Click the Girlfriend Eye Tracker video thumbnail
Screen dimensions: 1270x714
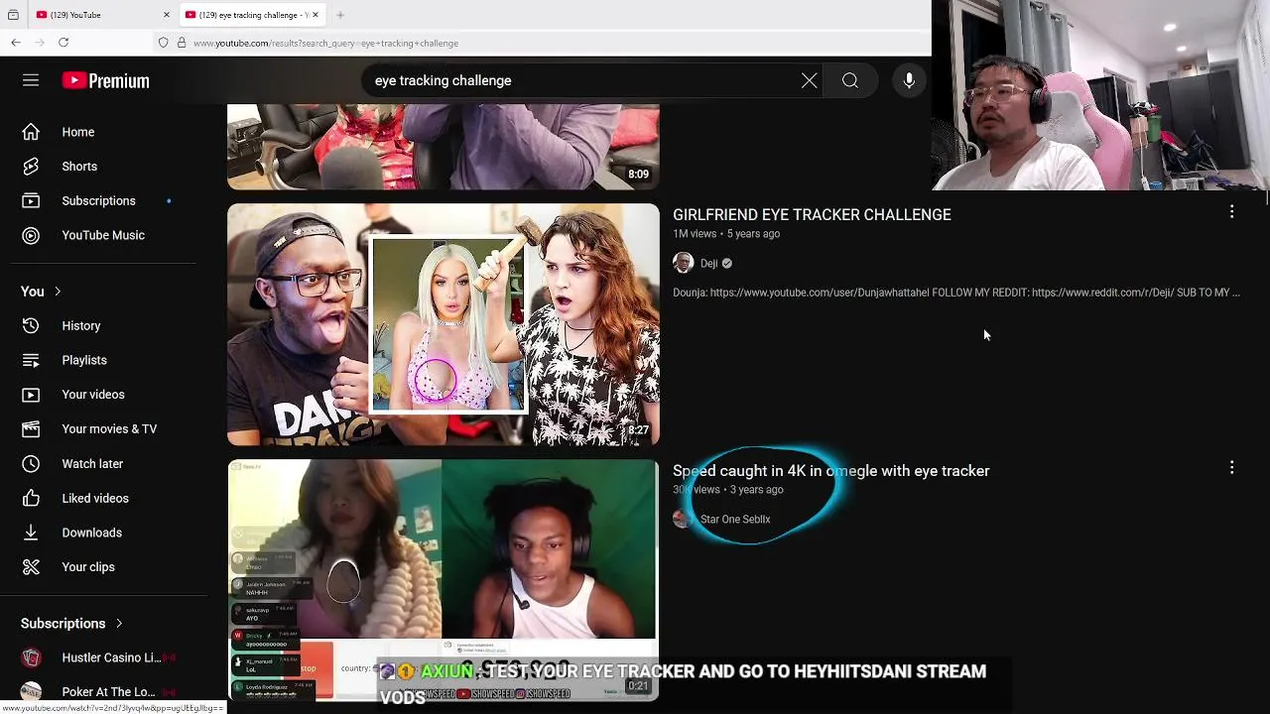pyautogui.click(x=443, y=325)
